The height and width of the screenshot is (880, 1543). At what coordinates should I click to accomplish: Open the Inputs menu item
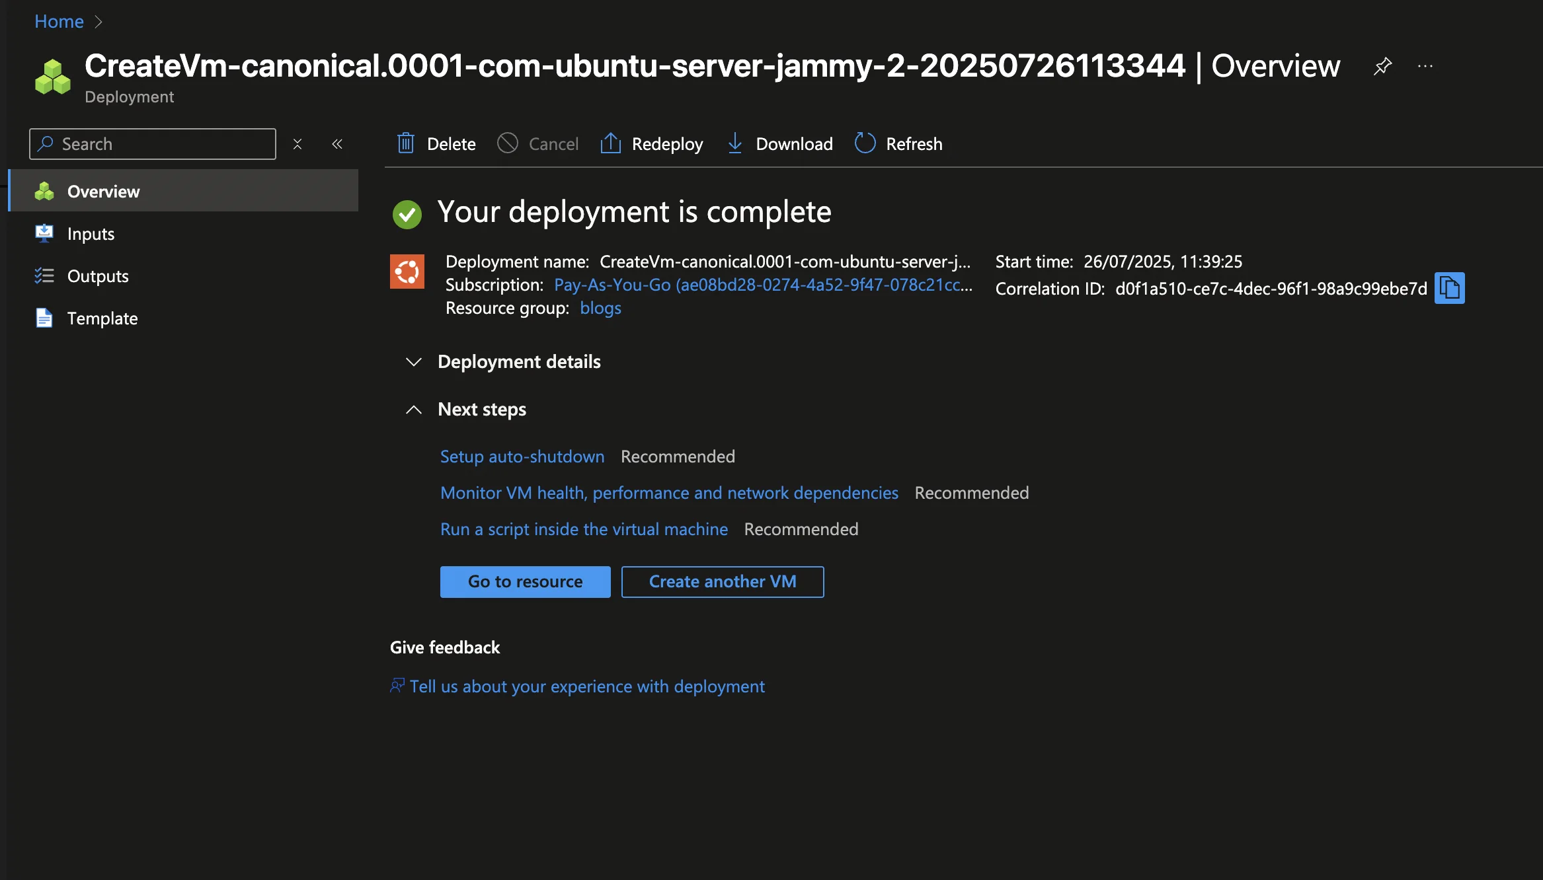pyautogui.click(x=91, y=234)
